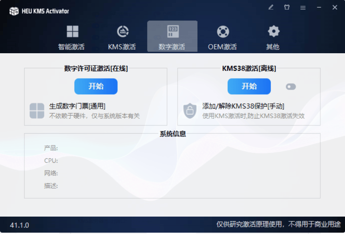This screenshot has height=234, width=345.
Task: Click the 数字许可证激活[在线] group title
Action: click(96, 68)
